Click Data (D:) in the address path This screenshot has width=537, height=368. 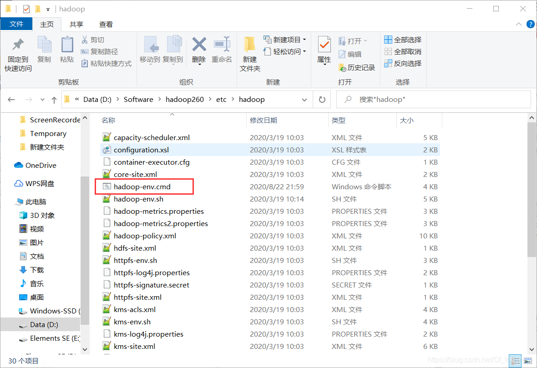click(x=97, y=99)
